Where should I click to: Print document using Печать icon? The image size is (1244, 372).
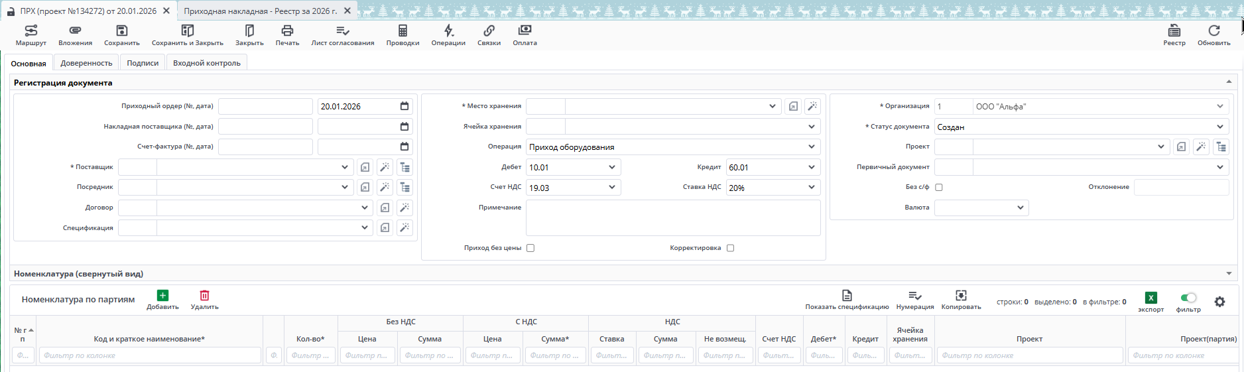click(287, 34)
